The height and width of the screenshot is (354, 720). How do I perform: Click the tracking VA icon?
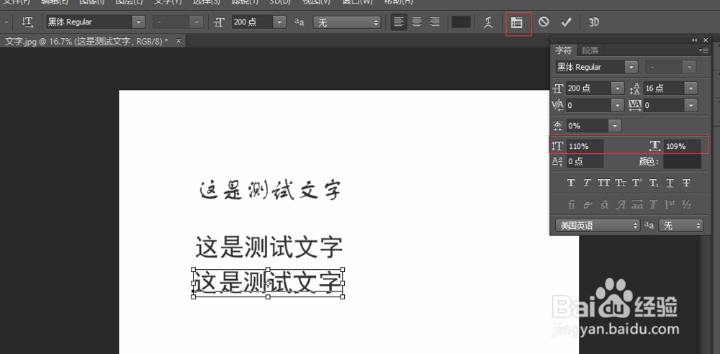click(635, 106)
